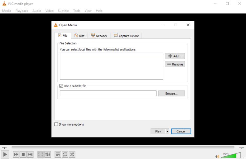Screen dimensions: 246x159
Task: Minimize the Open Media dialog
Action: click(x=163, y=25)
